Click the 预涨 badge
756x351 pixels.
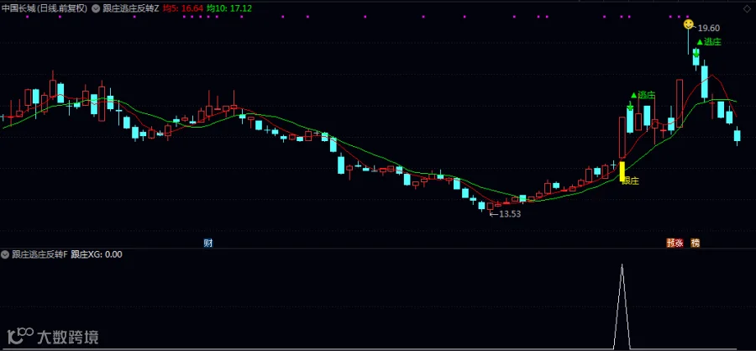[675, 243]
